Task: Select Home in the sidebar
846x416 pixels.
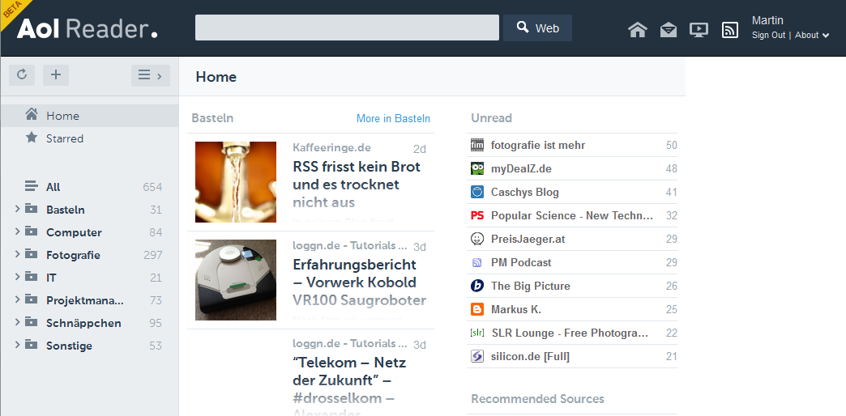Action: tap(62, 116)
